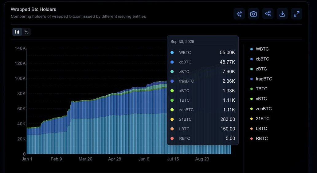
Task: Switch to percentage view mode
Action: point(26,32)
